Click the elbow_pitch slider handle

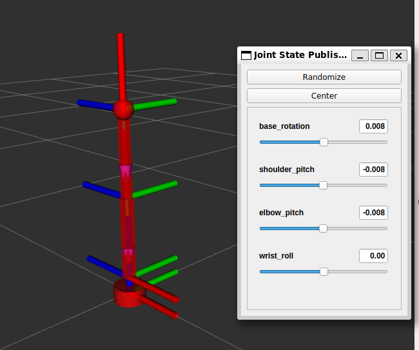(x=323, y=228)
